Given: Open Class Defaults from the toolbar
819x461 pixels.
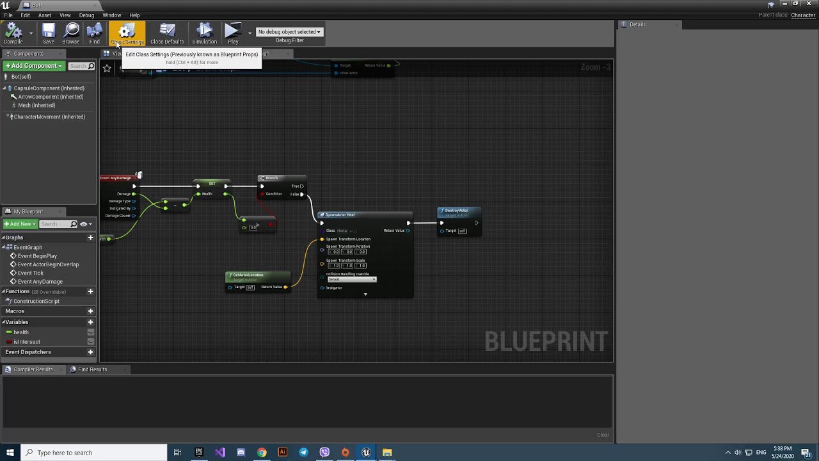Looking at the screenshot, I should point(167,33).
